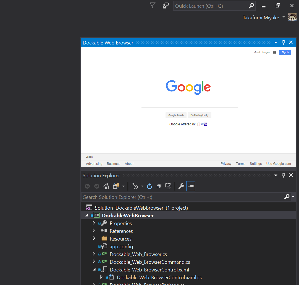The image size is (299, 285).
Task: Open the Dockable Web Browser window options dropdown
Action: pyautogui.click(x=276, y=43)
